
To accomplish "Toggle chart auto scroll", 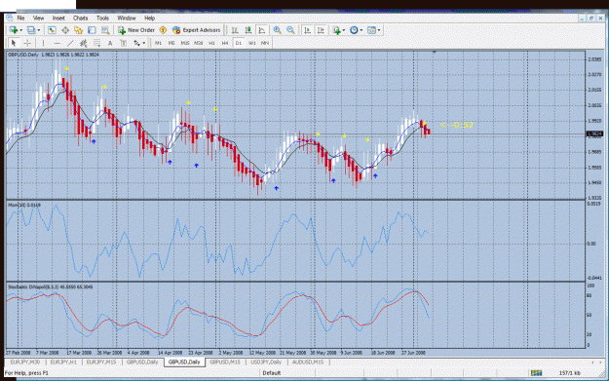I will 307,30.
